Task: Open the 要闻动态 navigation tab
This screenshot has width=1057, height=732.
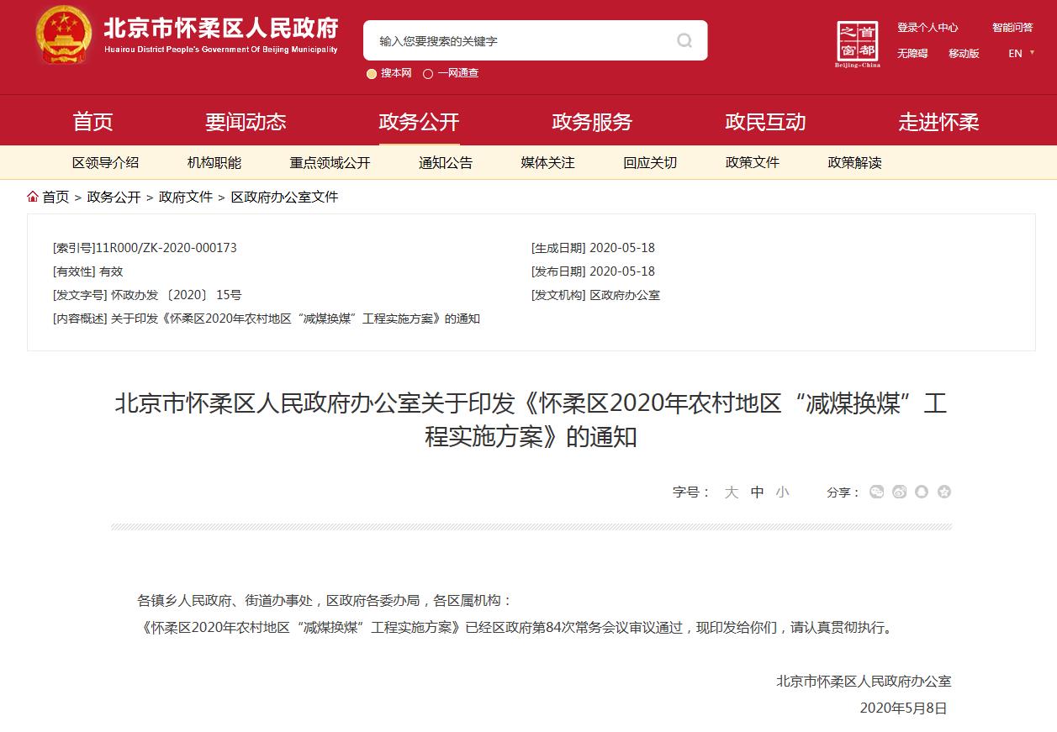Action: (246, 122)
